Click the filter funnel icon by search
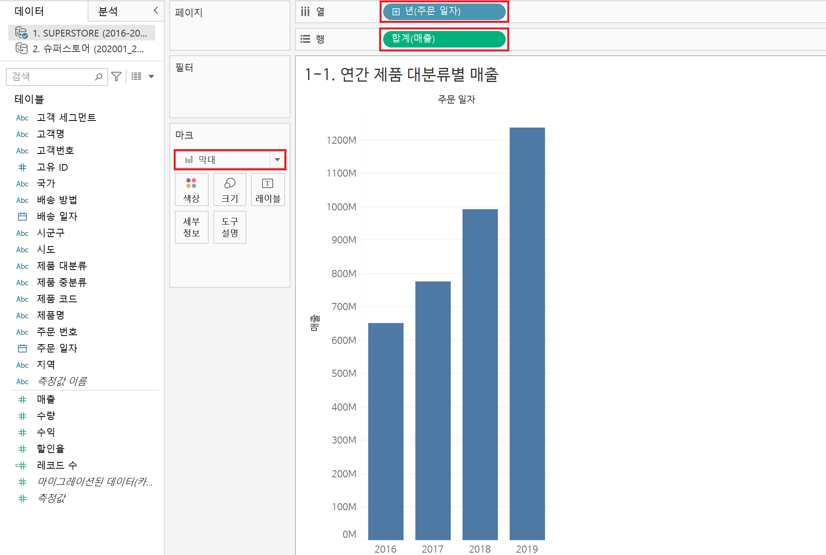The image size is (826, 555). (116, 77)
